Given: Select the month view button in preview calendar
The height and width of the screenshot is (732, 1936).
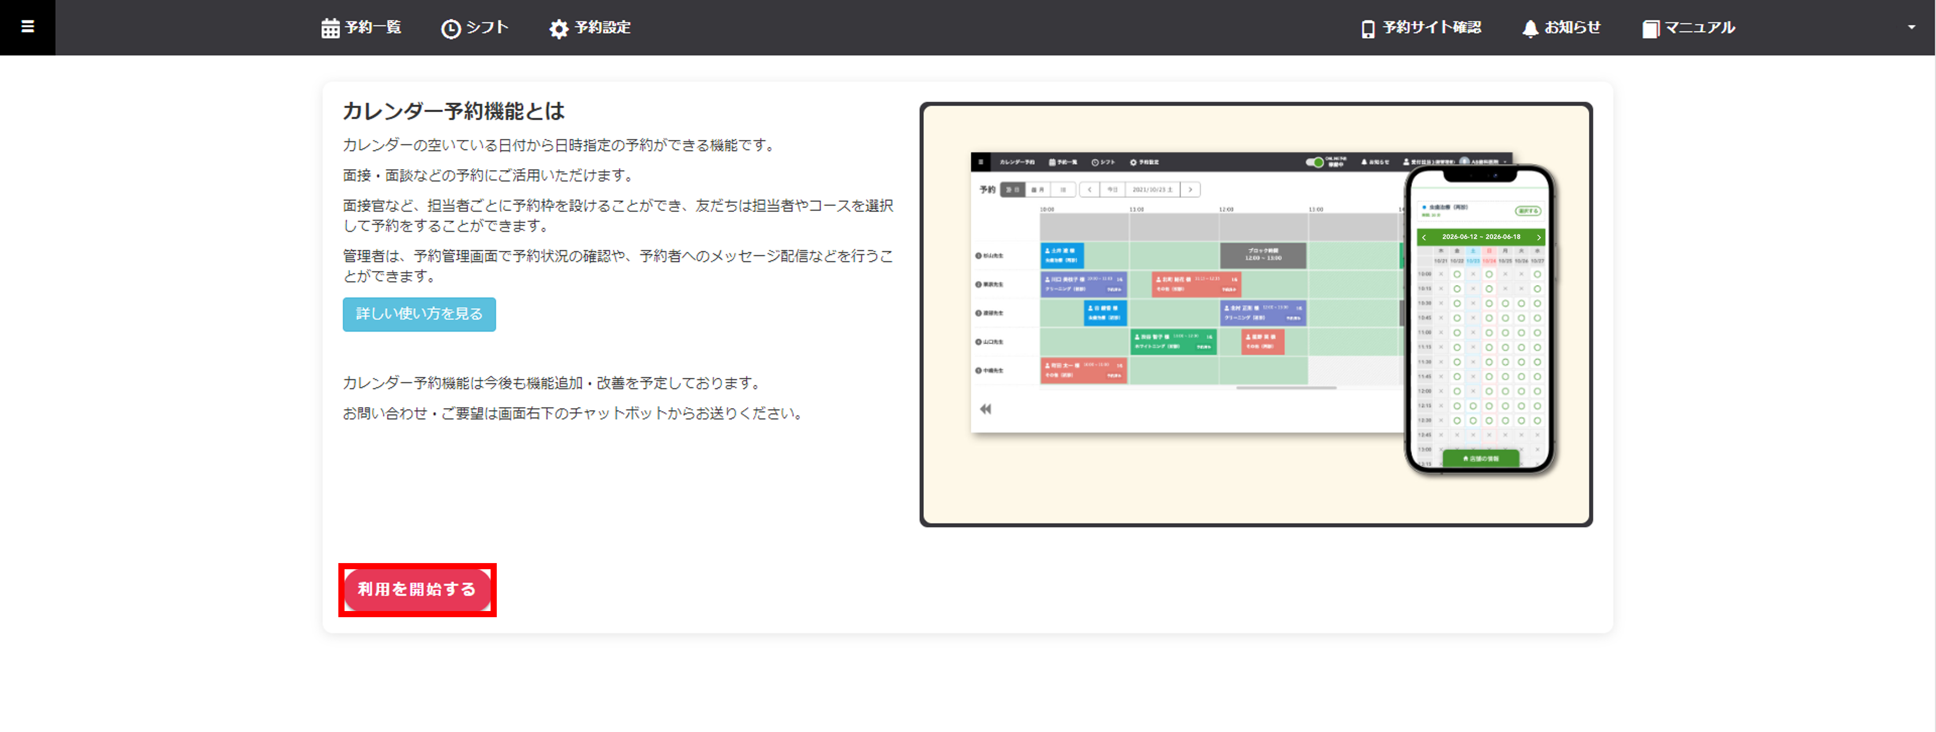Looking at the screenshot, I should (1037, 190).
